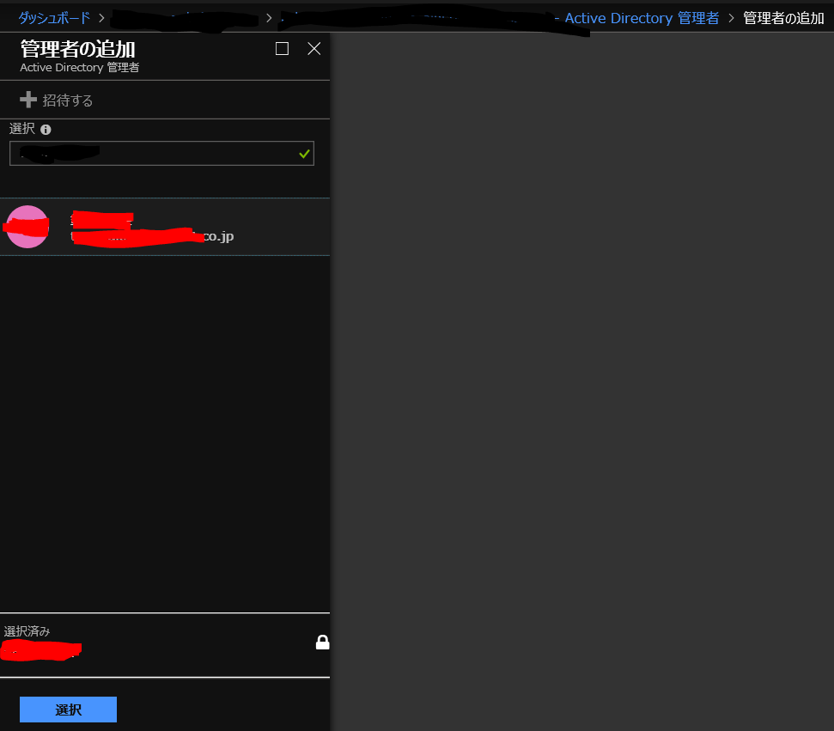Focus the 選択 search input field

(x=161, y=153)
